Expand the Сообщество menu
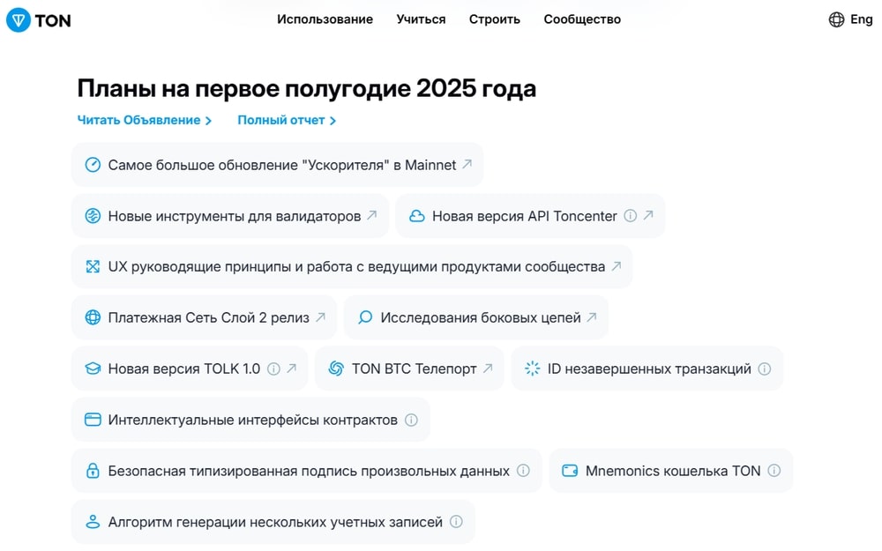 point(582,19)
